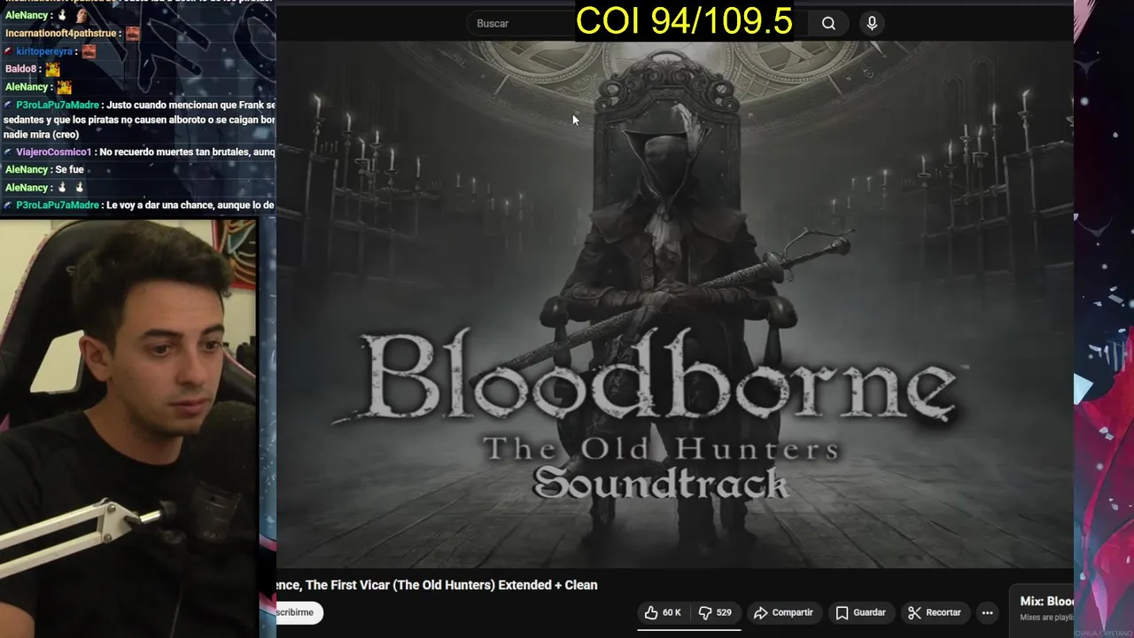Click the video title text 'The First Vicar (The Old Hunters)'
1134x638 pixels.
pyautogui.click(x=400, y=585)
